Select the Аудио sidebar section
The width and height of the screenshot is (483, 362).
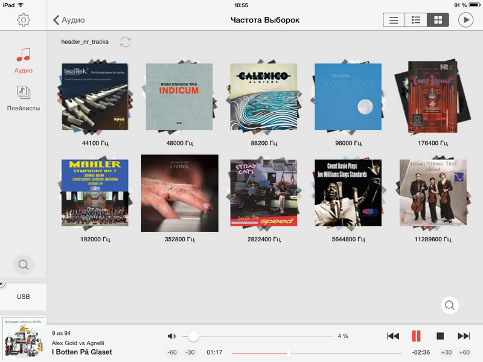(24, 61)
